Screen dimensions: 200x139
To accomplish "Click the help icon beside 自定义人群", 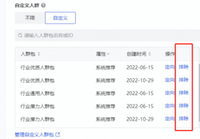I will tap(43, 5).
